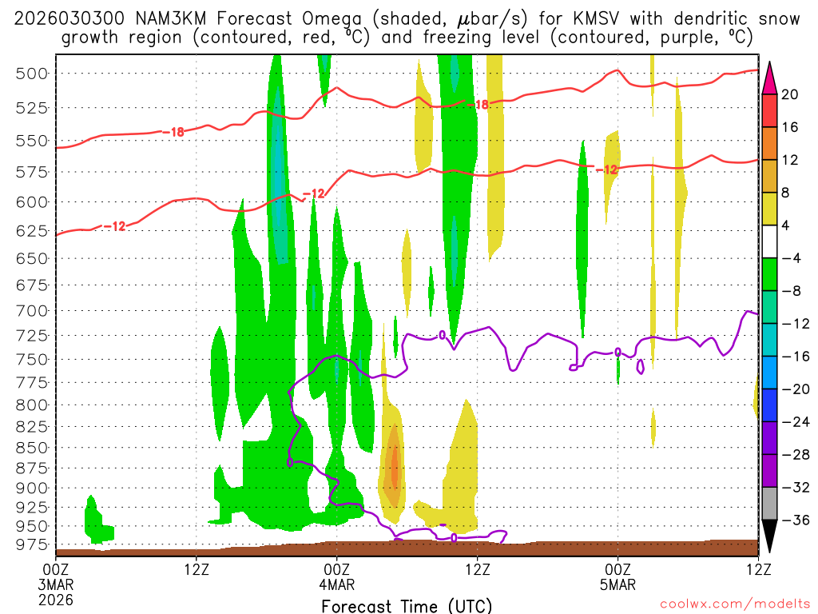
Task: Click the blue colorbar segment between -20 and -24
Action: (x=769, y=405)
